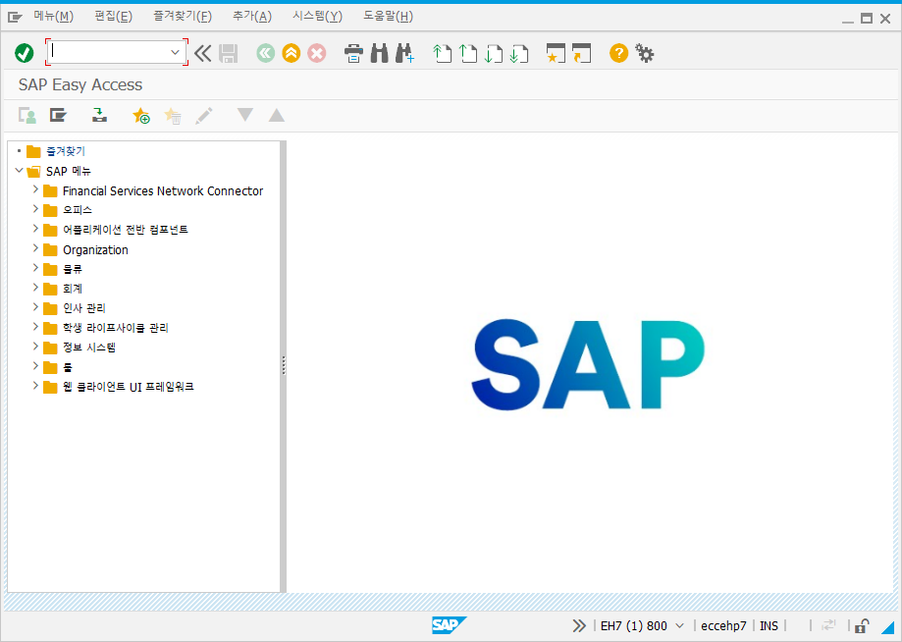This screenshot has width=902, height=642.
Task: Click the SAP logo in status bar
Action: click(x=449, y=625)
